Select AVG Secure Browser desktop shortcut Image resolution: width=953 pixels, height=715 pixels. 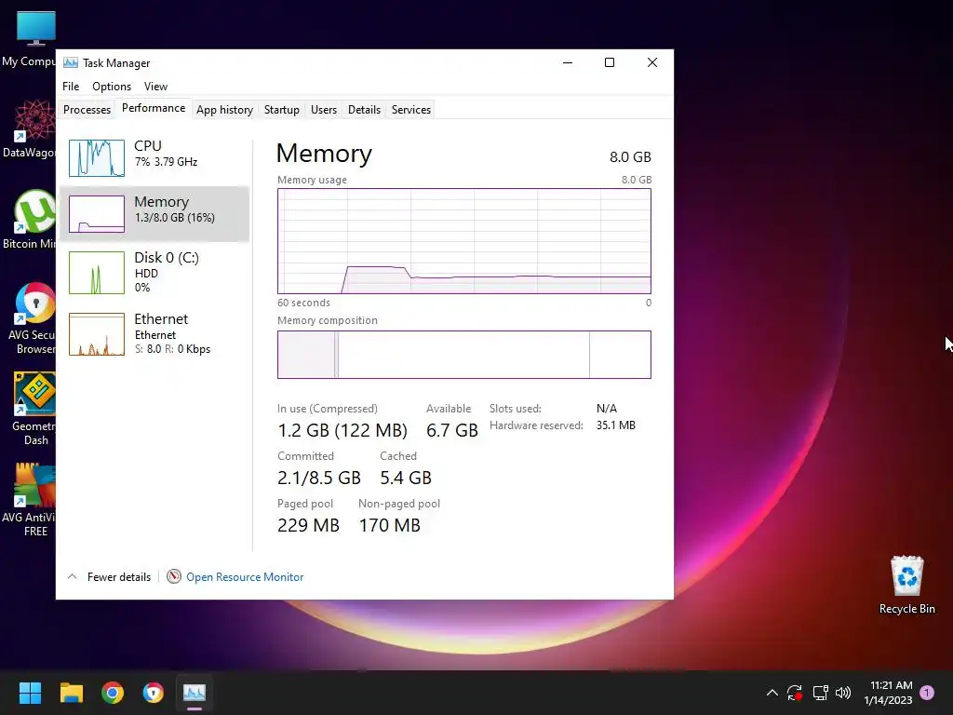click(31, 318)
